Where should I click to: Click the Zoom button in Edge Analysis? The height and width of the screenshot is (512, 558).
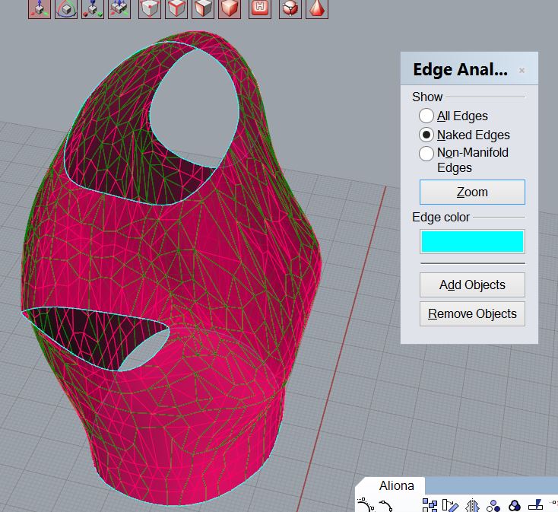[x=472, y=192]
